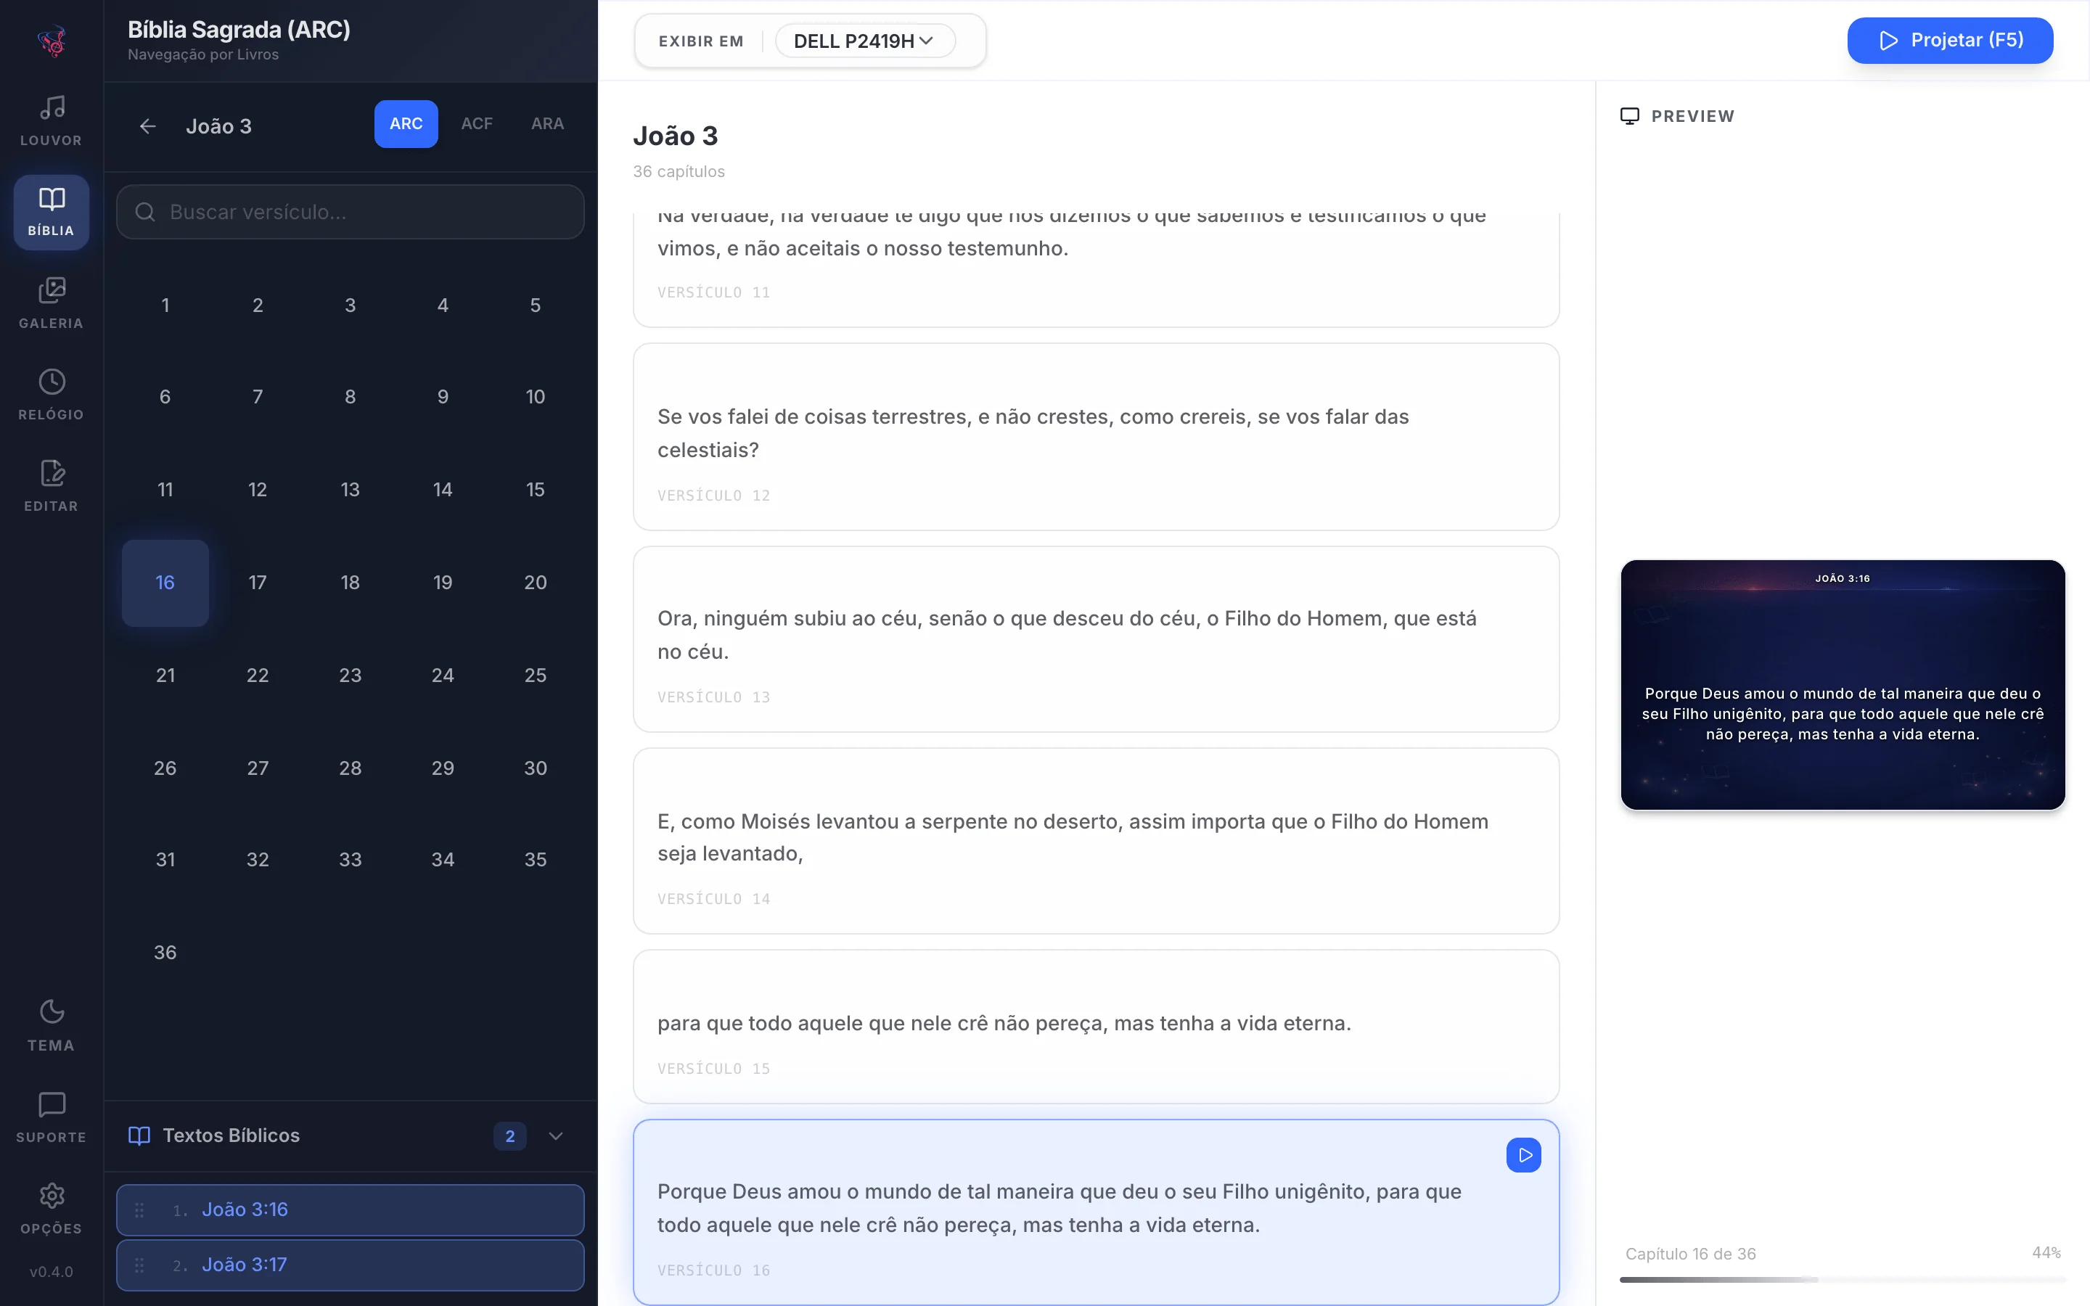The height and width of the screenshot is (1306, 2090).
Task: Select verse number 1 in grid
Action: (x=165, y=305)
